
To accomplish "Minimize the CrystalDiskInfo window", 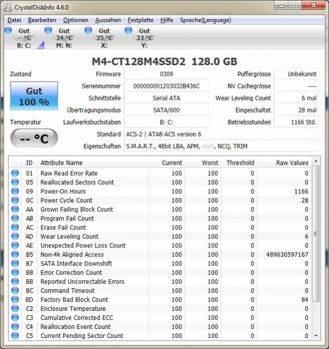I will [281, 6].
